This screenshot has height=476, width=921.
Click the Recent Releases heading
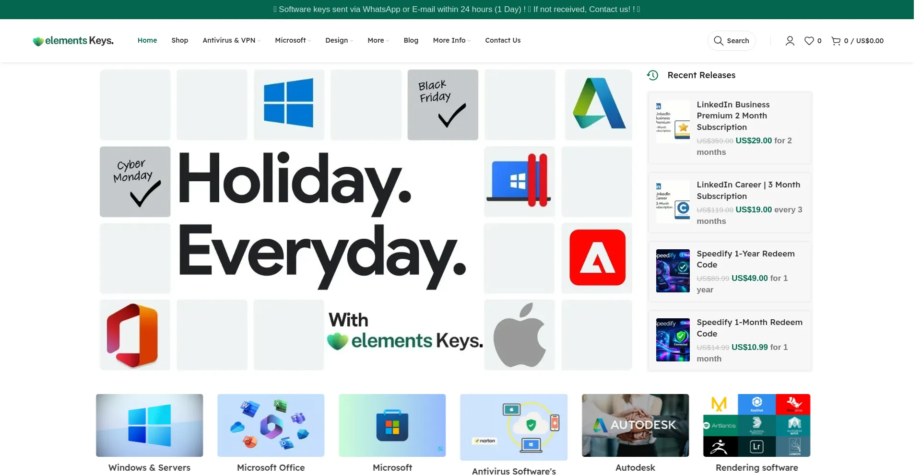pos(701,75)
